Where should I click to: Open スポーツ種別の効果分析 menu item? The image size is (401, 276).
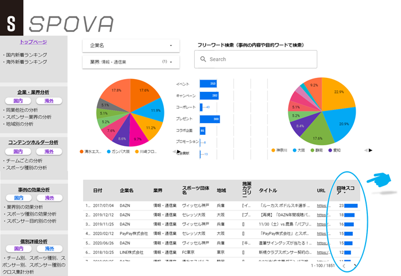(x=31, y=214)
